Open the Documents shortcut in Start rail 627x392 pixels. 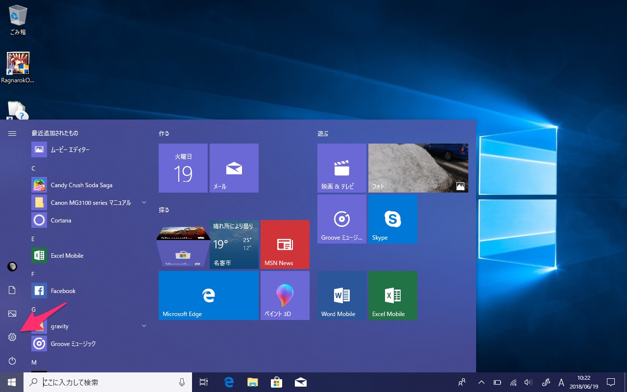pyautogui.click(x=12, y=290)
